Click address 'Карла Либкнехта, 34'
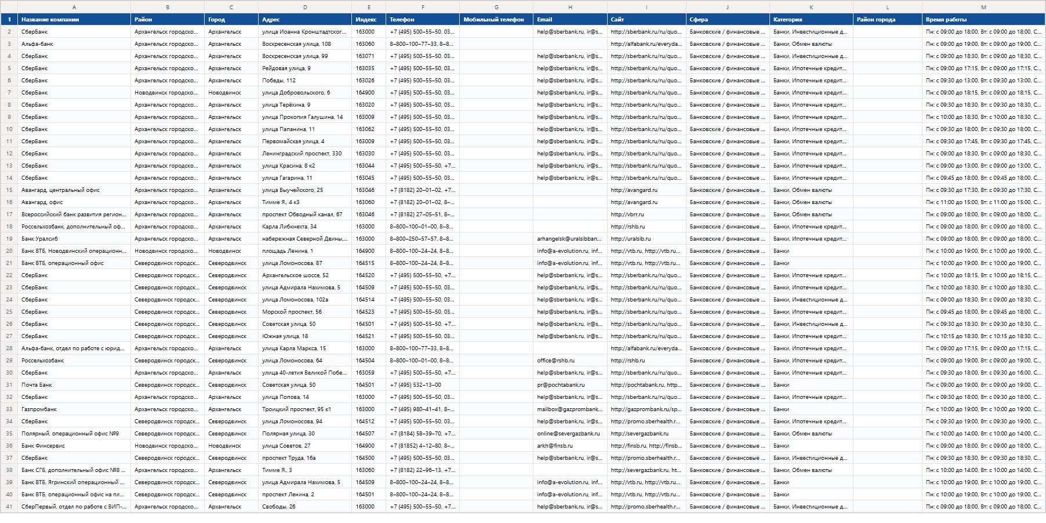Image resolution: width=1046 pixels, height=523 pixels. click(x=305, y=227)
